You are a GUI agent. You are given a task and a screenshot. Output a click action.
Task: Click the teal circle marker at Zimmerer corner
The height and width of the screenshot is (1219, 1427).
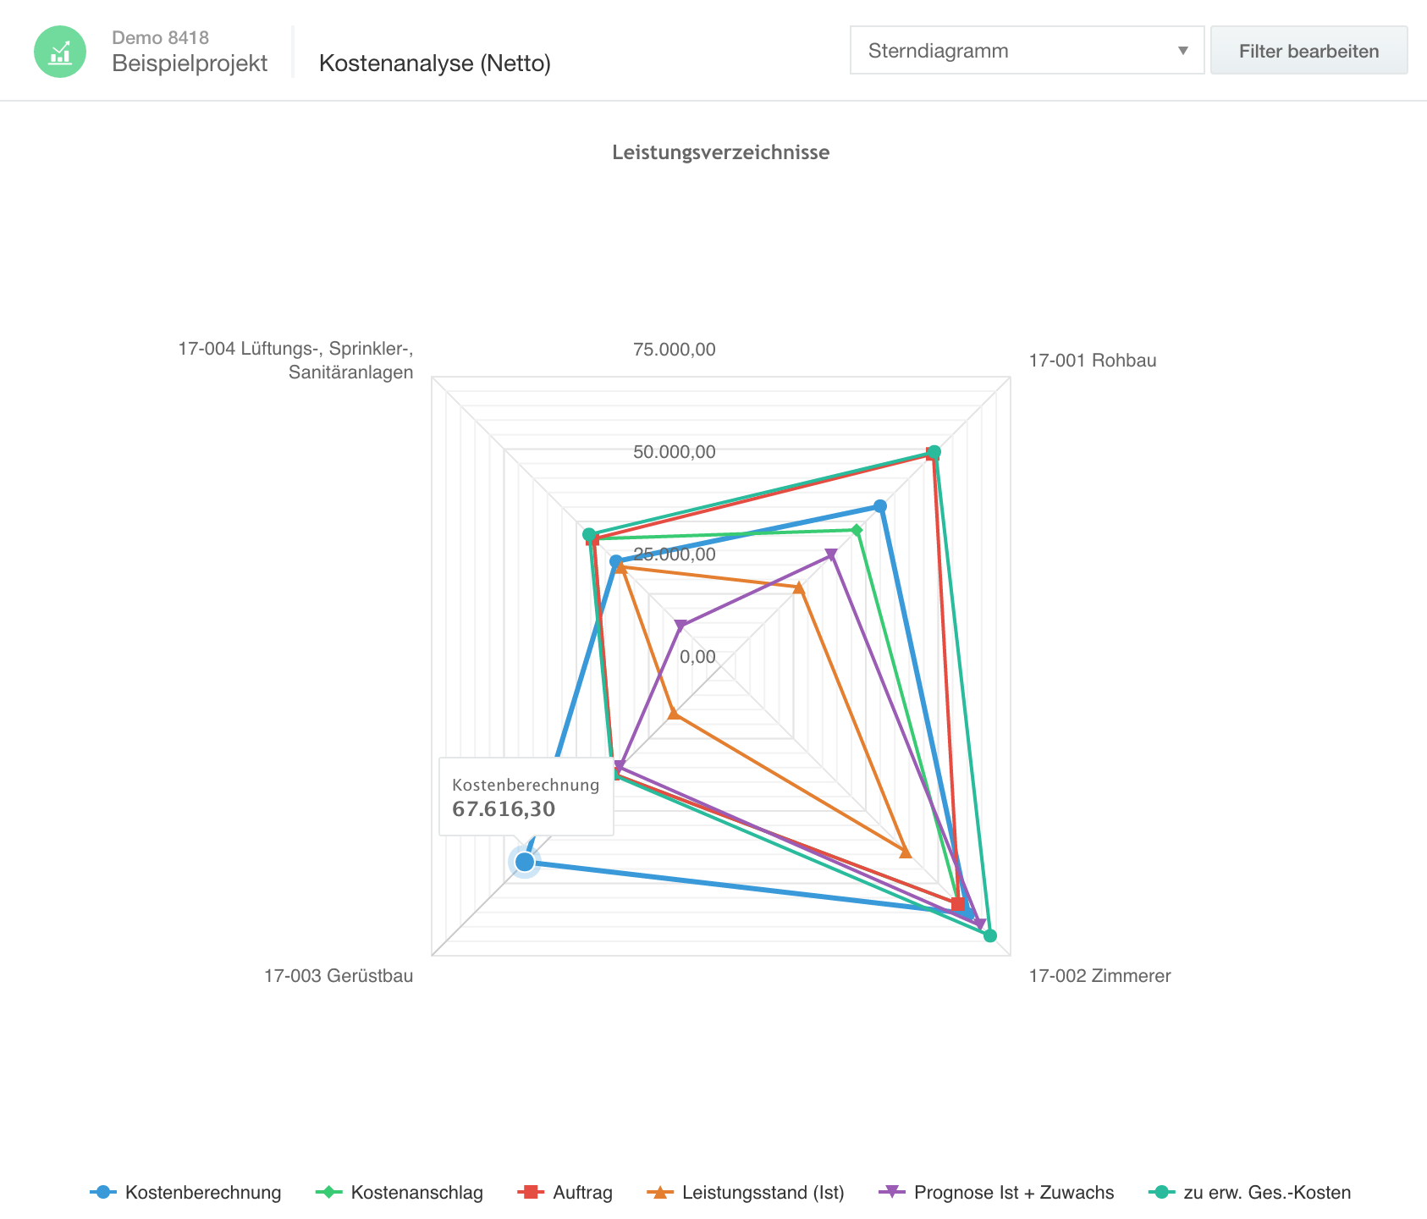pyautogui.click(x=989, y=935)
